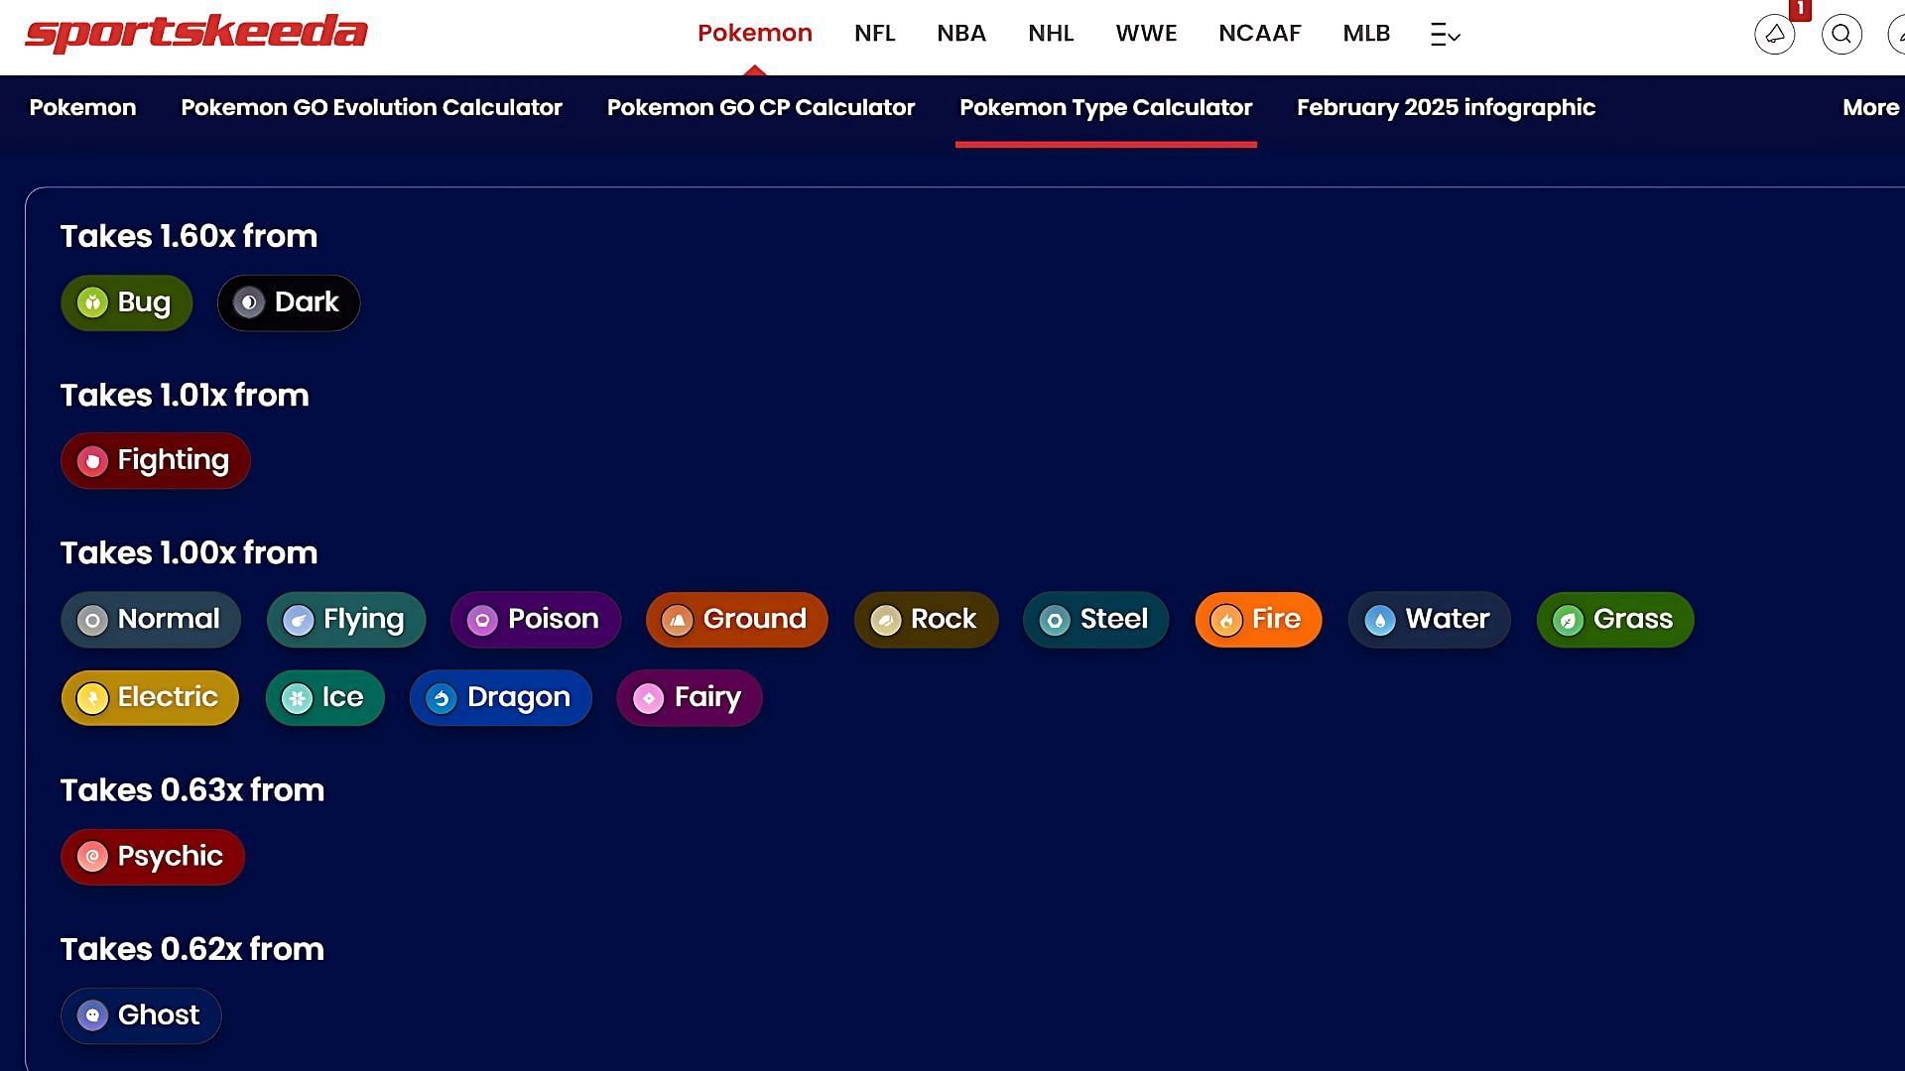Open the NCAAF section
The height and width of the screenshot is (1071, 1905).
[x=1260, y=34]
